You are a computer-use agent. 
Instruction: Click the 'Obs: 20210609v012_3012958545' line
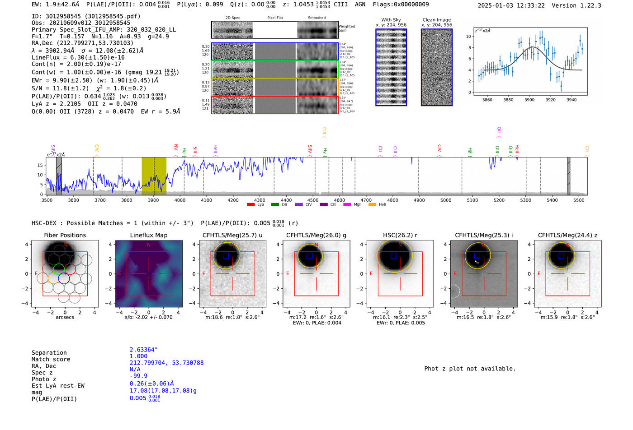coord(81,23)
